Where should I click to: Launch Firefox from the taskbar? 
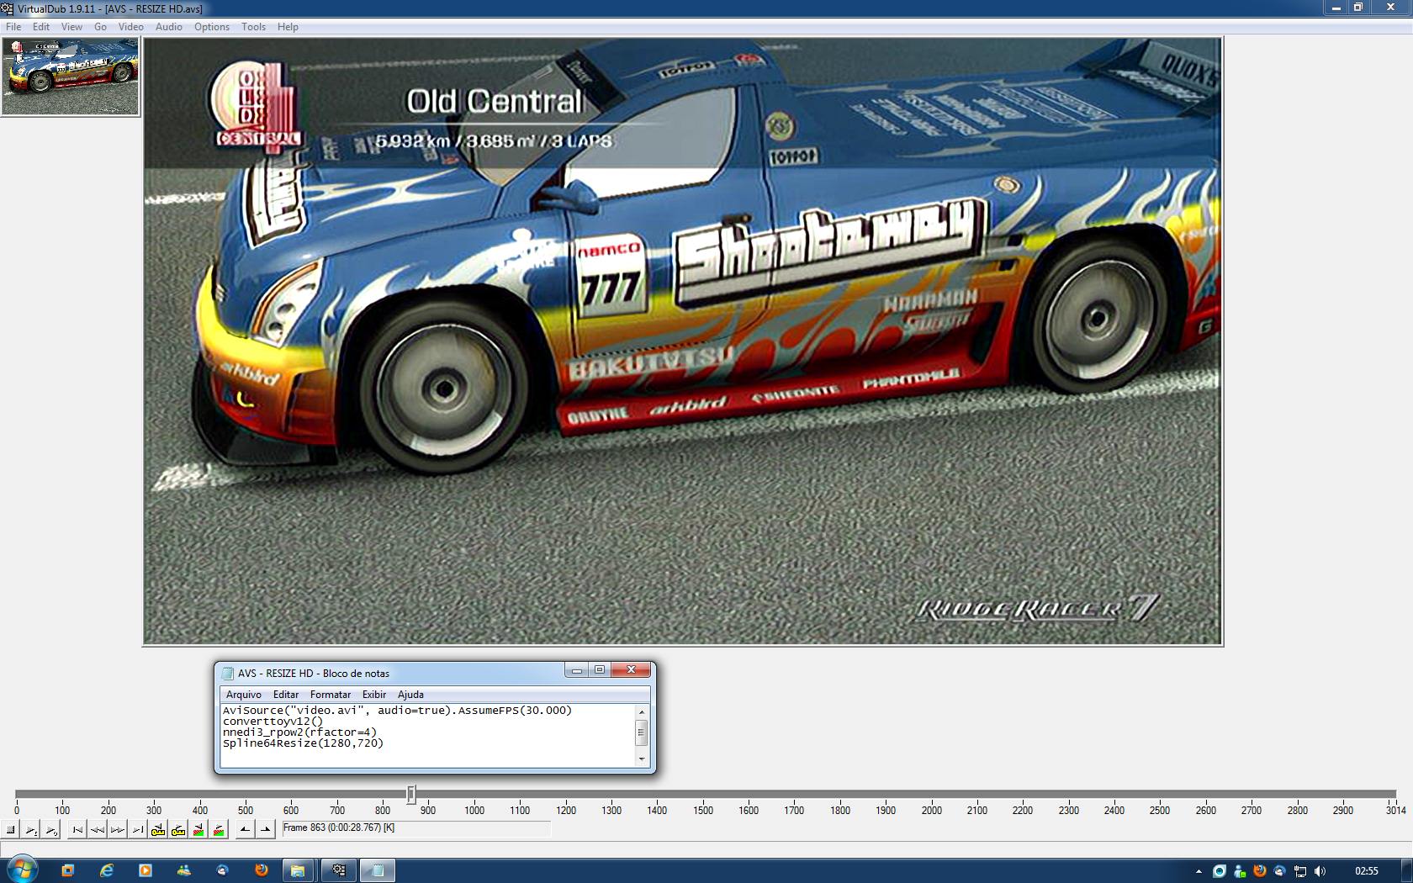point(262,870)
